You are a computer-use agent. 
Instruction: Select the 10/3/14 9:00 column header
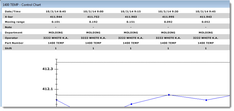pos(93,11)
